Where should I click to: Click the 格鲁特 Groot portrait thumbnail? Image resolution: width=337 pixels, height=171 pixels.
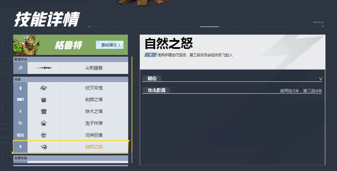(27, 45)
